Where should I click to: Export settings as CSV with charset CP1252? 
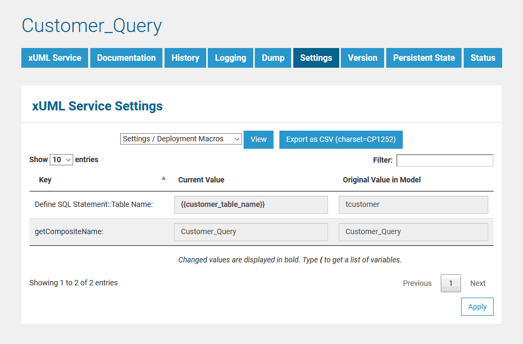[x=341, y=139]
